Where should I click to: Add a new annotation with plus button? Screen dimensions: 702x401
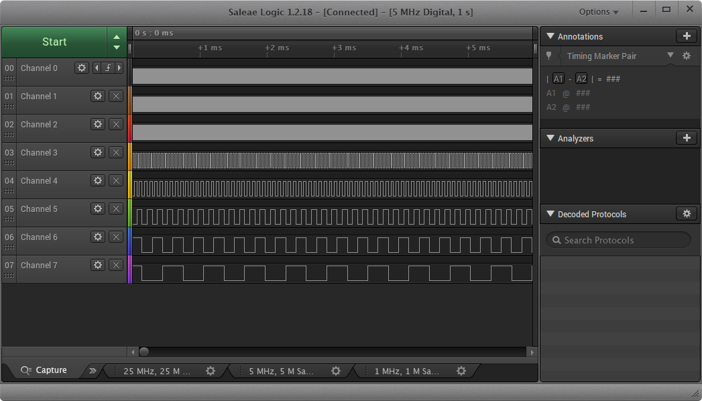click(686, 36)
